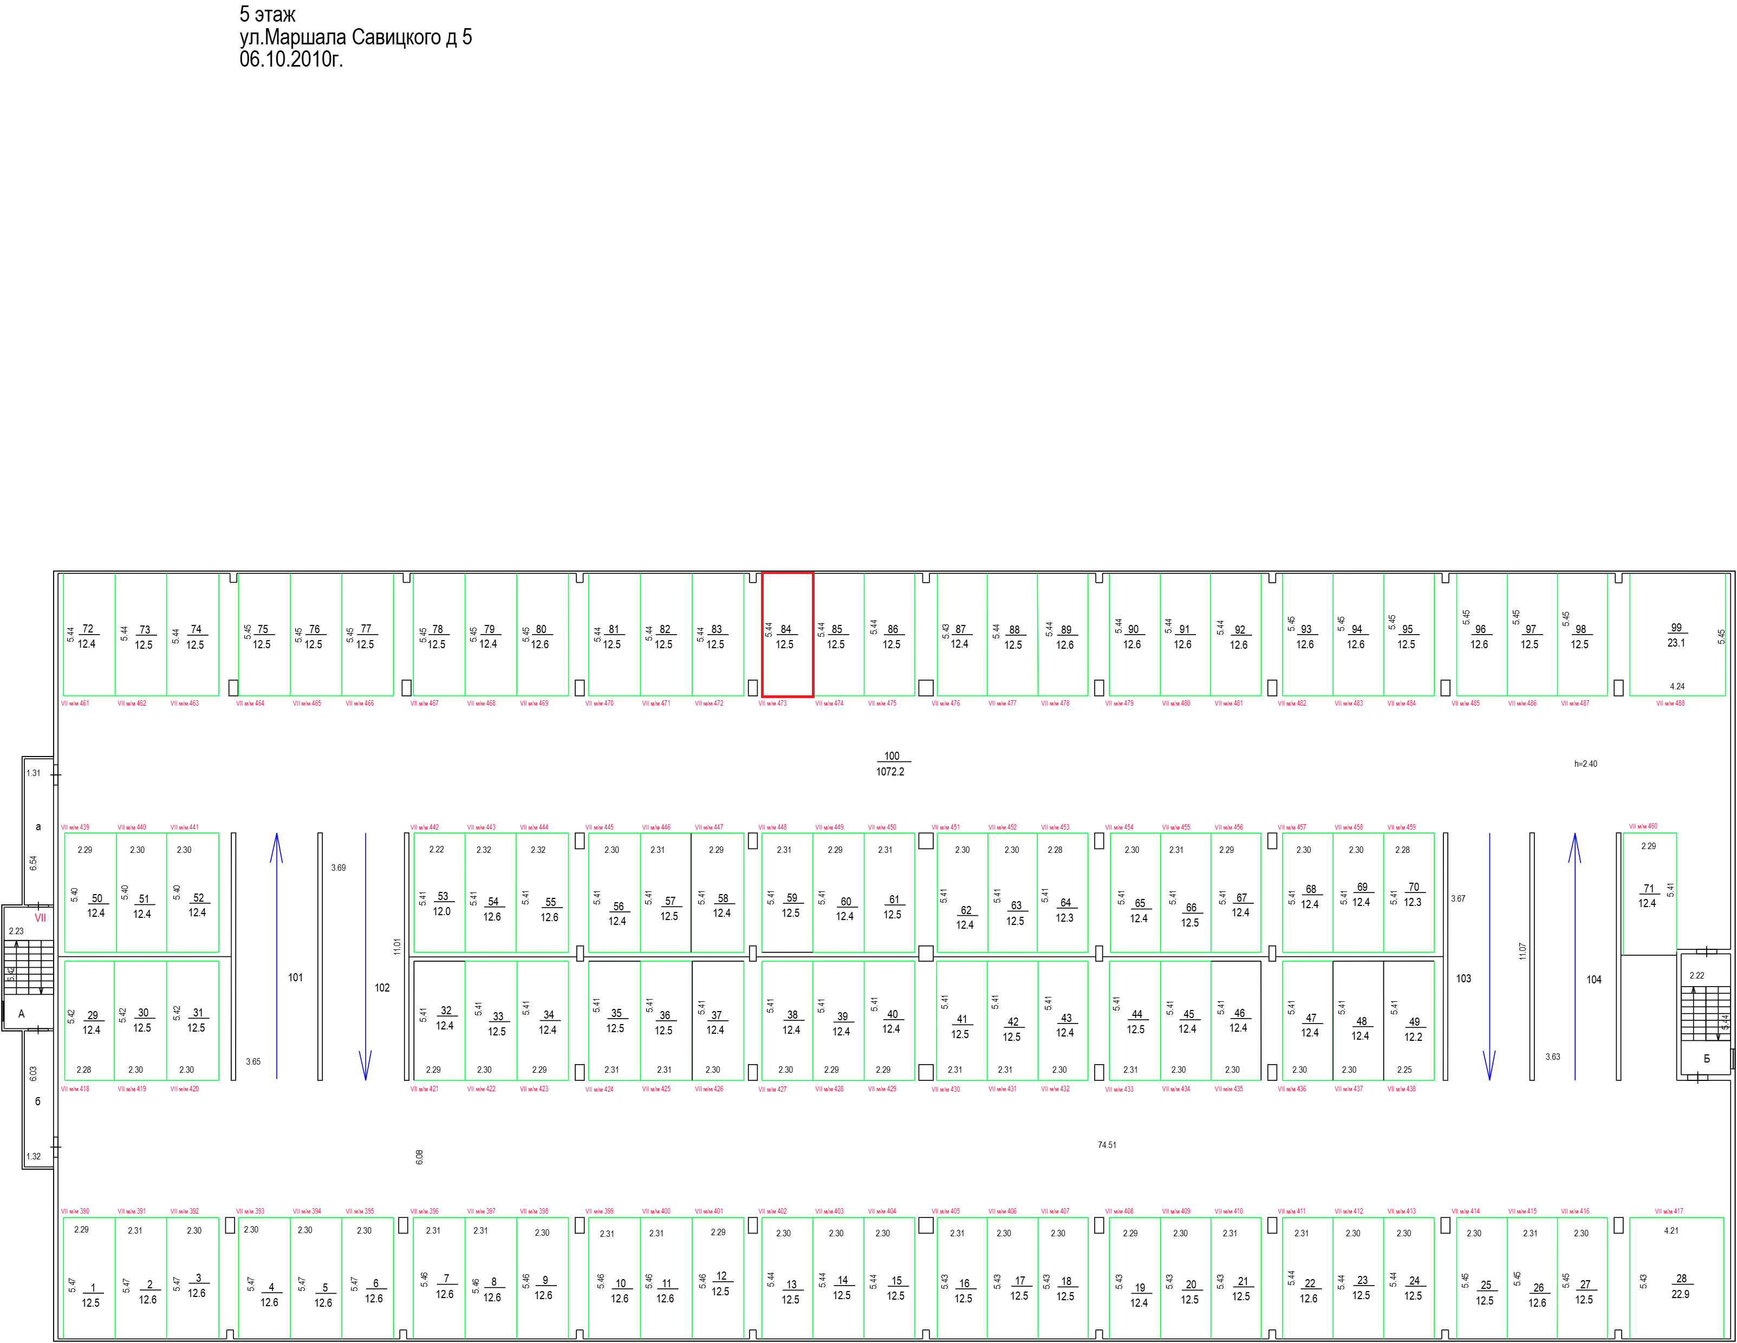The width and height of the screenshot is (1737, 1343).
Task: Click the address line 'ул.Маршала Савицкого д 5'
Action: point(355,37)
